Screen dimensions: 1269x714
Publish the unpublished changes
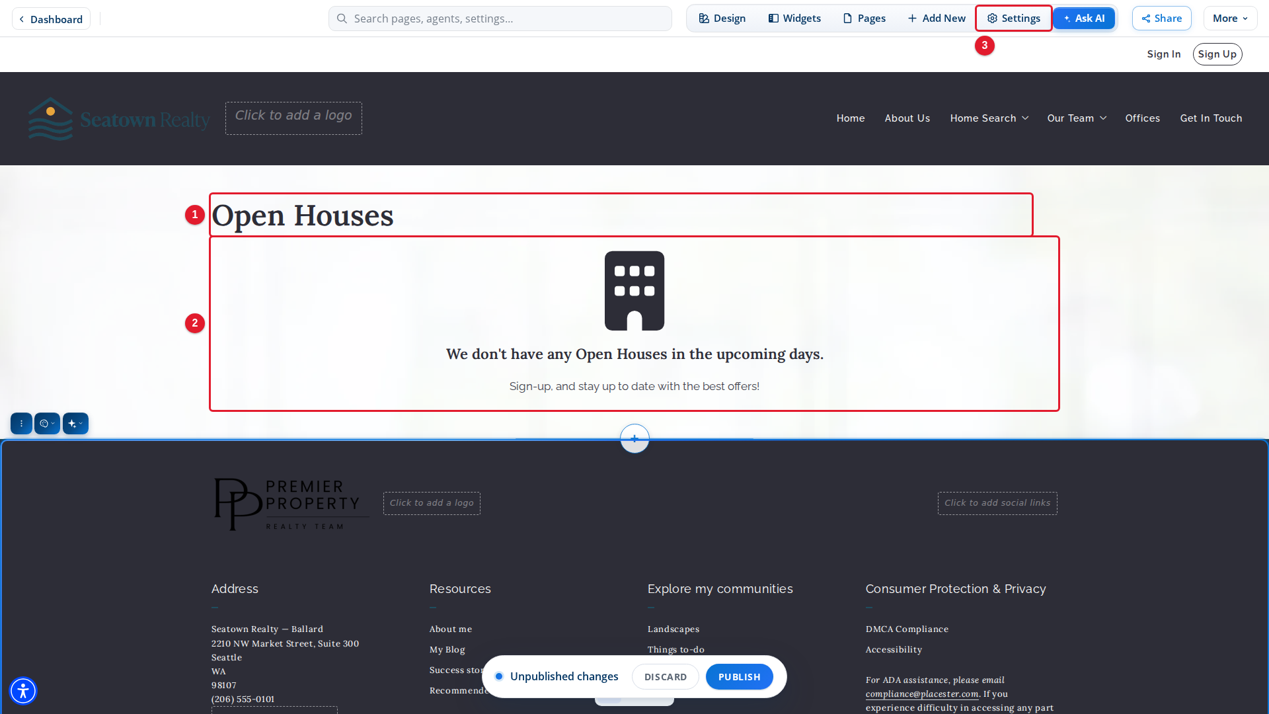pyautogui.click(x=740, y=677)
